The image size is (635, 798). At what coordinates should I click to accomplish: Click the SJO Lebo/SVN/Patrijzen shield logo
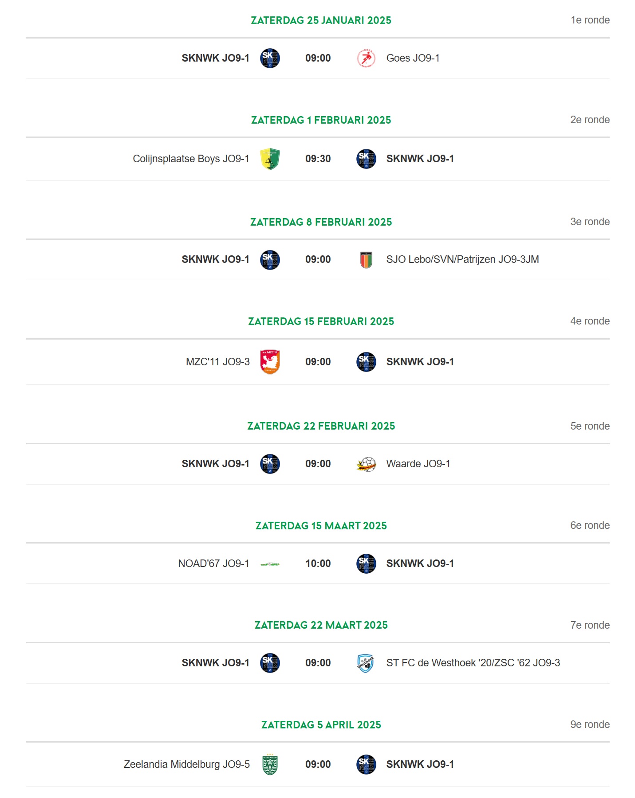pyautogui.click(x=366, y=260)
